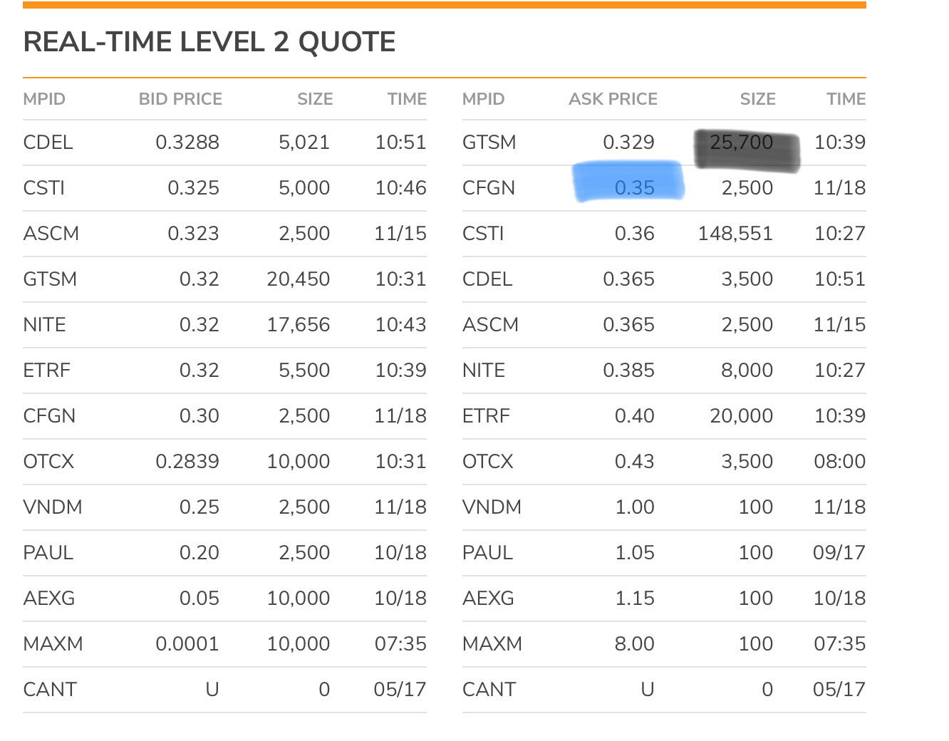Click CANT MPID in the ask table
This screenshot has height=741, width=949.
pos(488,690)
